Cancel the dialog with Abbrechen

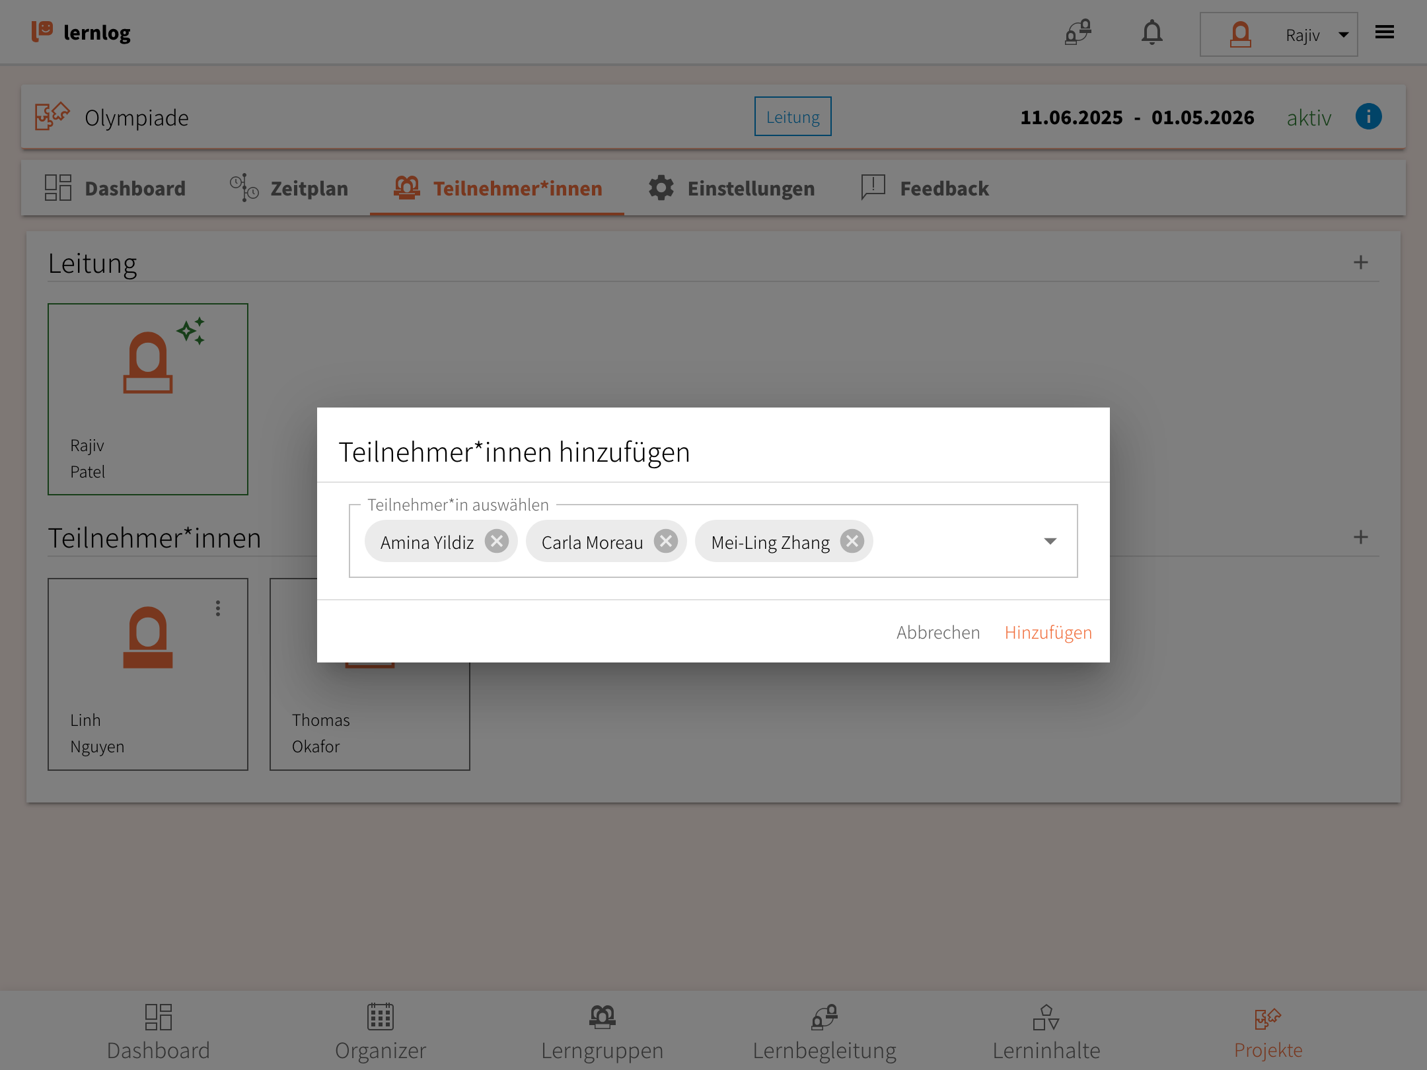click(x=937, y=633)
